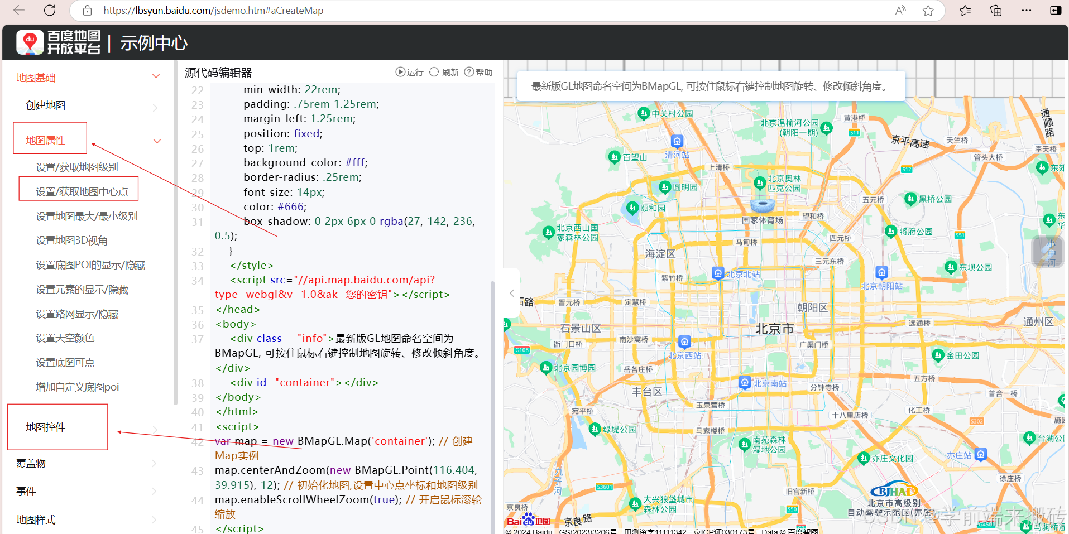Viewport: 1069px width, 534px height.
Task: Click the 中关村公园 marker on map
Action: click(x=644, y=114)
